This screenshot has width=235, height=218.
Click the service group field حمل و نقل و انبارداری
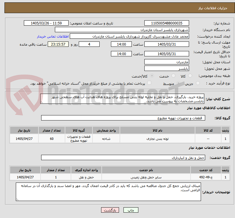(x=123, y=158)
